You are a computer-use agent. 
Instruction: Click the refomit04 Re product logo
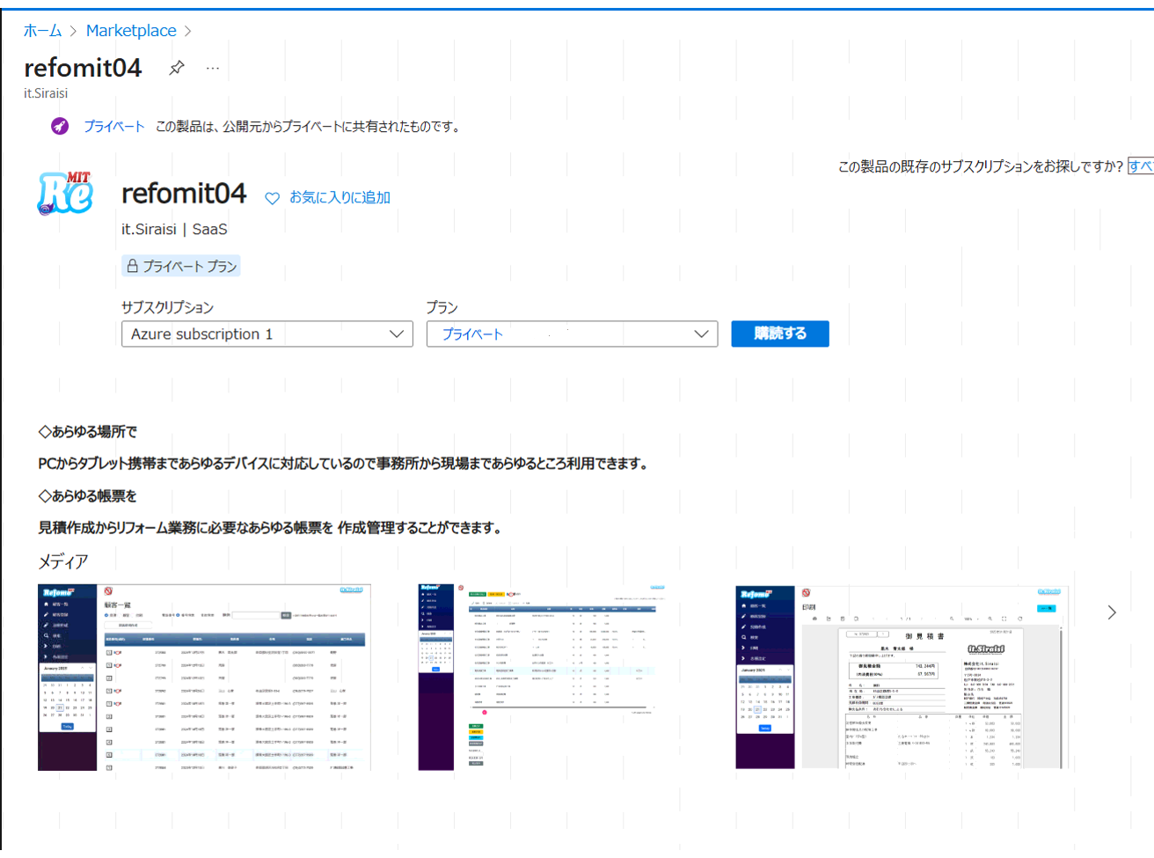pos(66,194)
